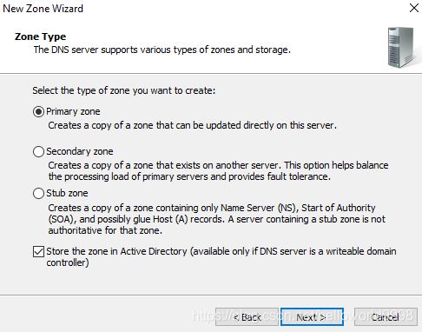This screenshot has width=422, height=332.
Task: Click the 'Stub zone' label text
Action: point(67,193)
